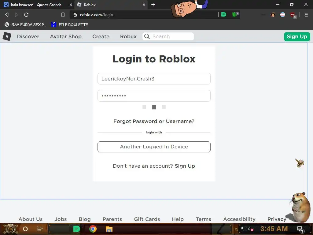Open About Us footer link

point(31,219)
